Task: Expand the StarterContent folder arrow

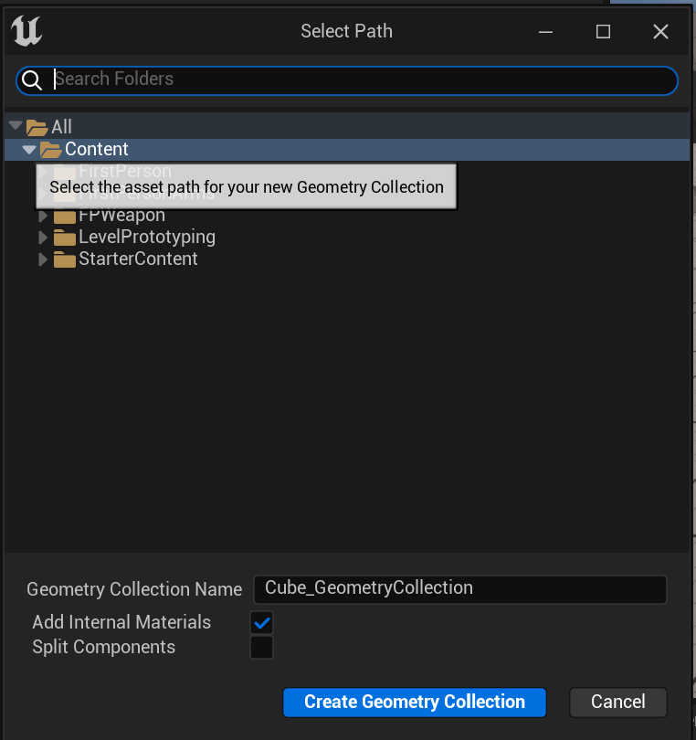Action: tap(43, 259)
